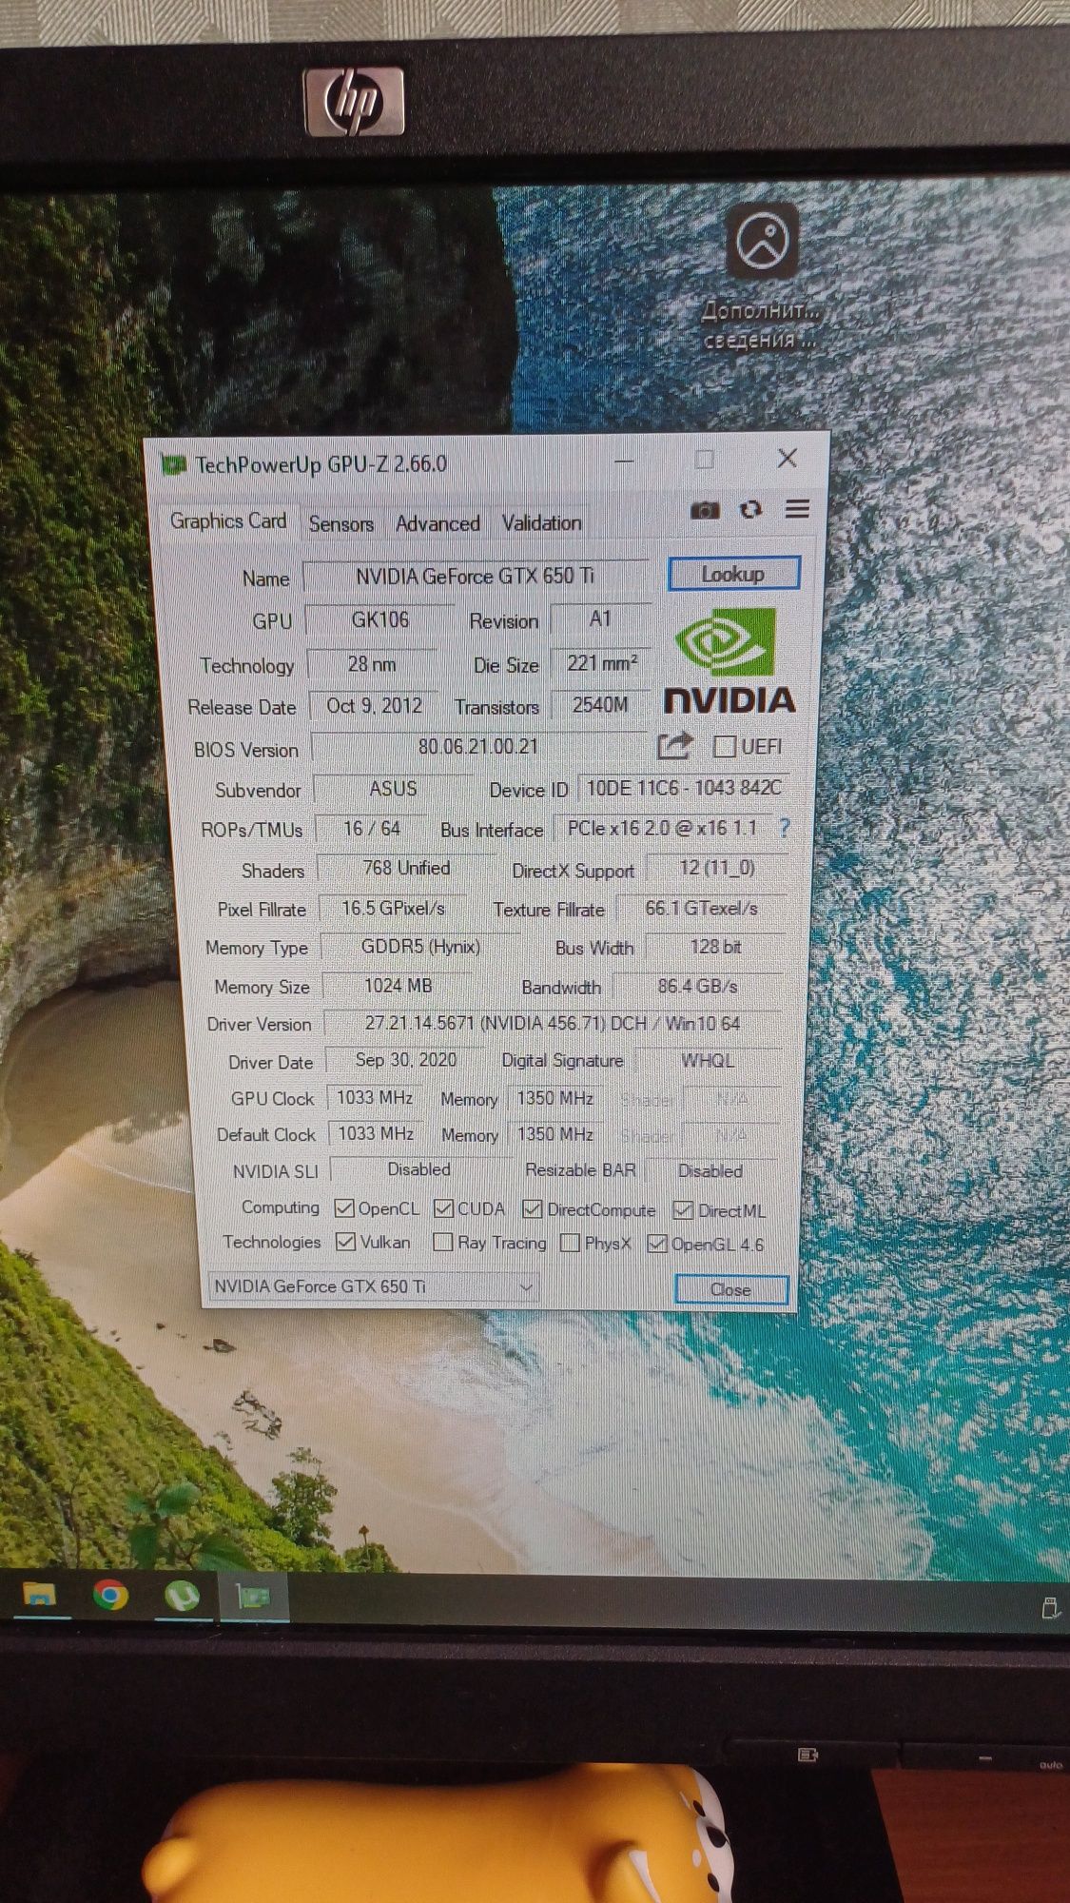Toggle the OpenGL 4.6 checkbox
Image resolution: width=1070 pixels, height=1903 pixels.
tap(656, 1244)
